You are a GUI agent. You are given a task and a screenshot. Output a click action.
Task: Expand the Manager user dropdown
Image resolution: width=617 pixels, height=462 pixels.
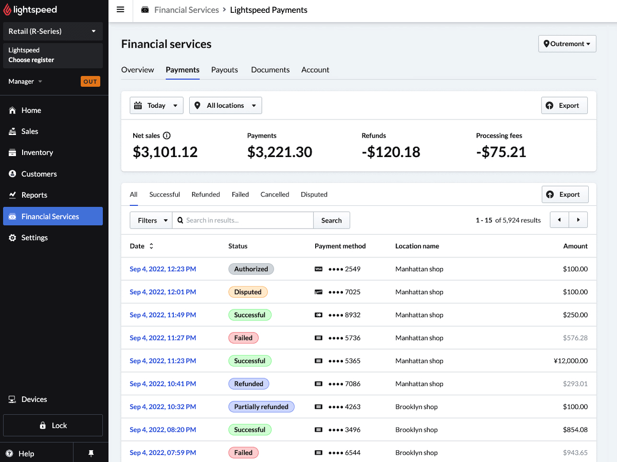tap(25, 82)
